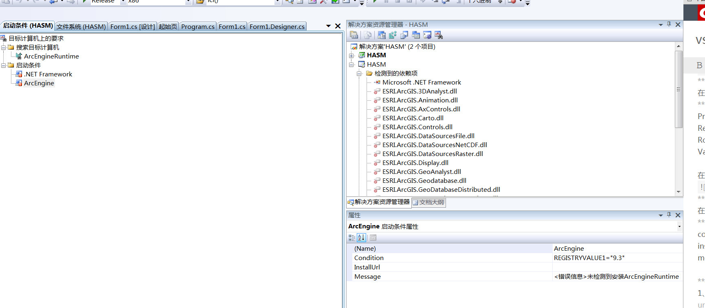This screenshot has width=705, height=308.
Task: Select ESRI.ArcGIS.AxControls.dll dependency
Action: pyautogui.click(x=421, y=109)
